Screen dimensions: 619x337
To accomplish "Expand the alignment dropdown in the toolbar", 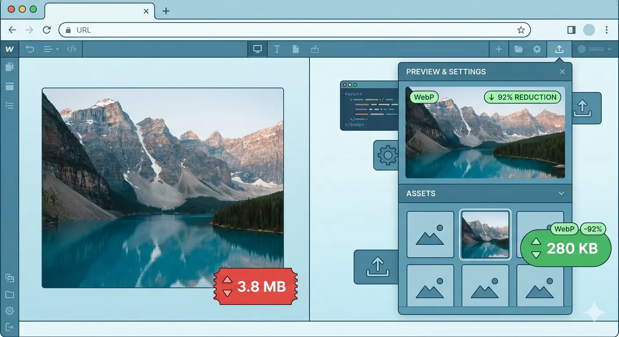I will [51, 49].
